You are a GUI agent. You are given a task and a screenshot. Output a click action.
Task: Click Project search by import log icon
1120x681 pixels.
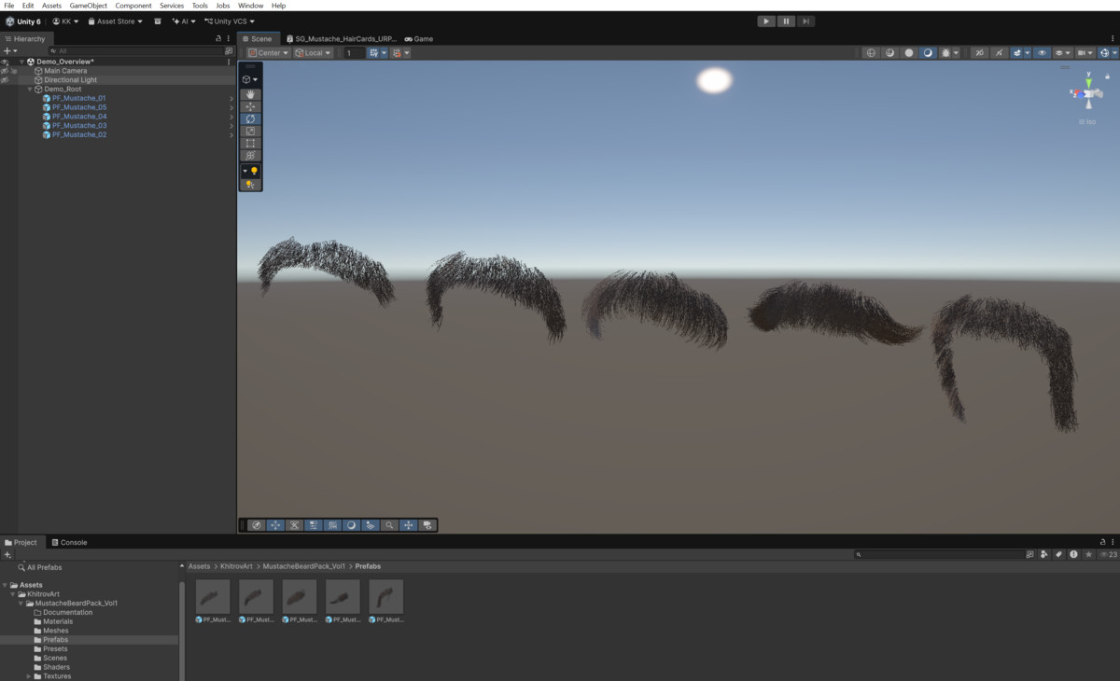point(1073,554)
